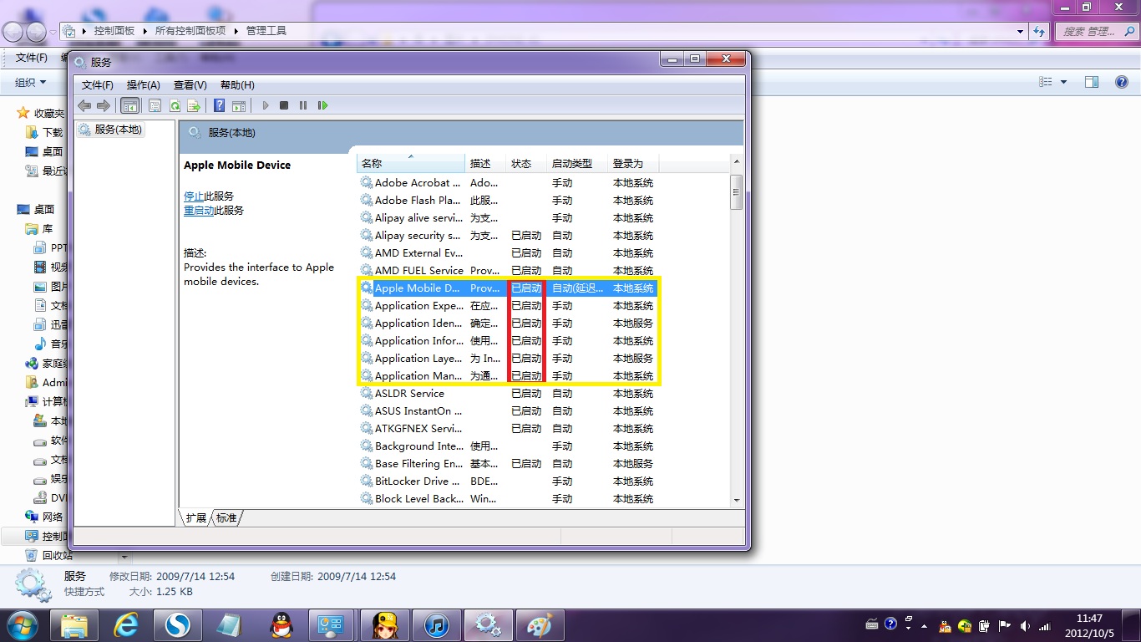Click the Export List toolbar icon

point(194,105)
